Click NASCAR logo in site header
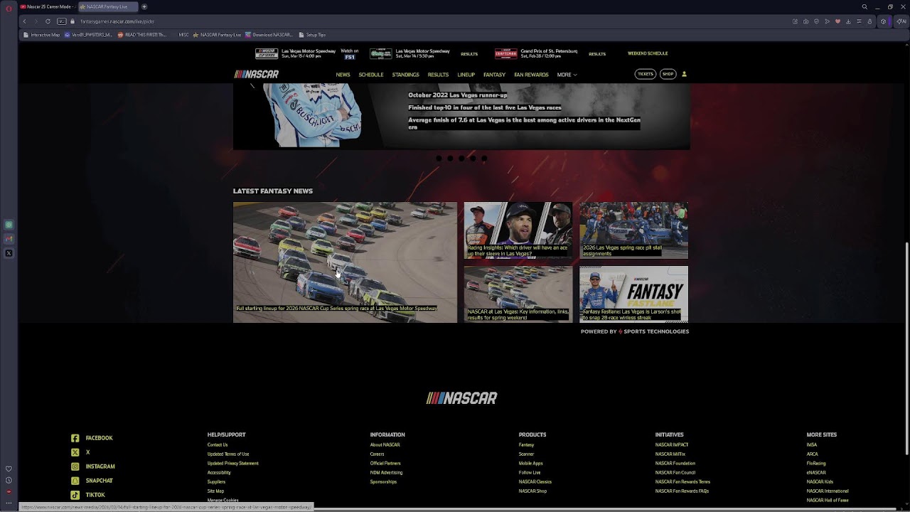The height and width of the screenshot is (512, 910). [257, 74]
